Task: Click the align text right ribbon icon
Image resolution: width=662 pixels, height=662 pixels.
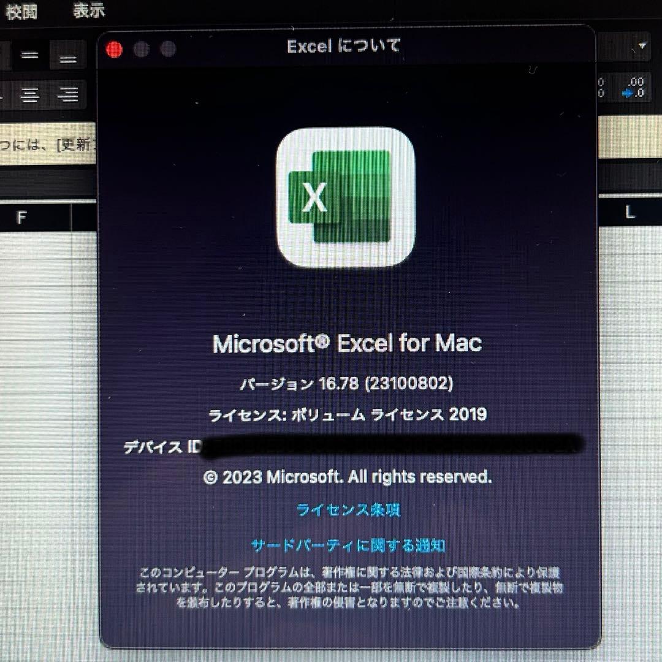Action: pyautogui.click(x=66, y=94)
